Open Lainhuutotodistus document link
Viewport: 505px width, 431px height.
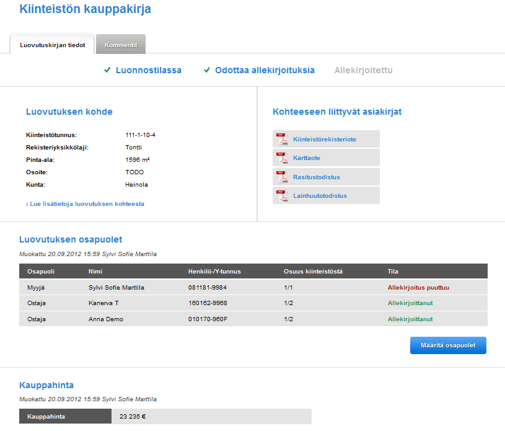coord(320,196)
